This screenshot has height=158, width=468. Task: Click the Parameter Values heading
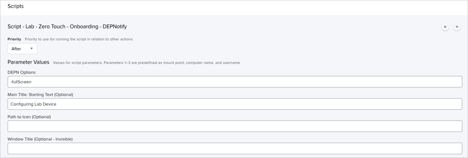click(28, 62)
